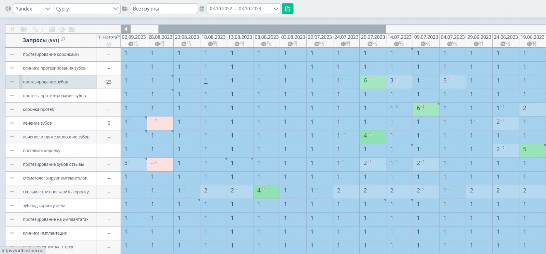This screenshot has height=254, width=546.
Task: Click the Запросы (551) column header
Action: (58, 40)
